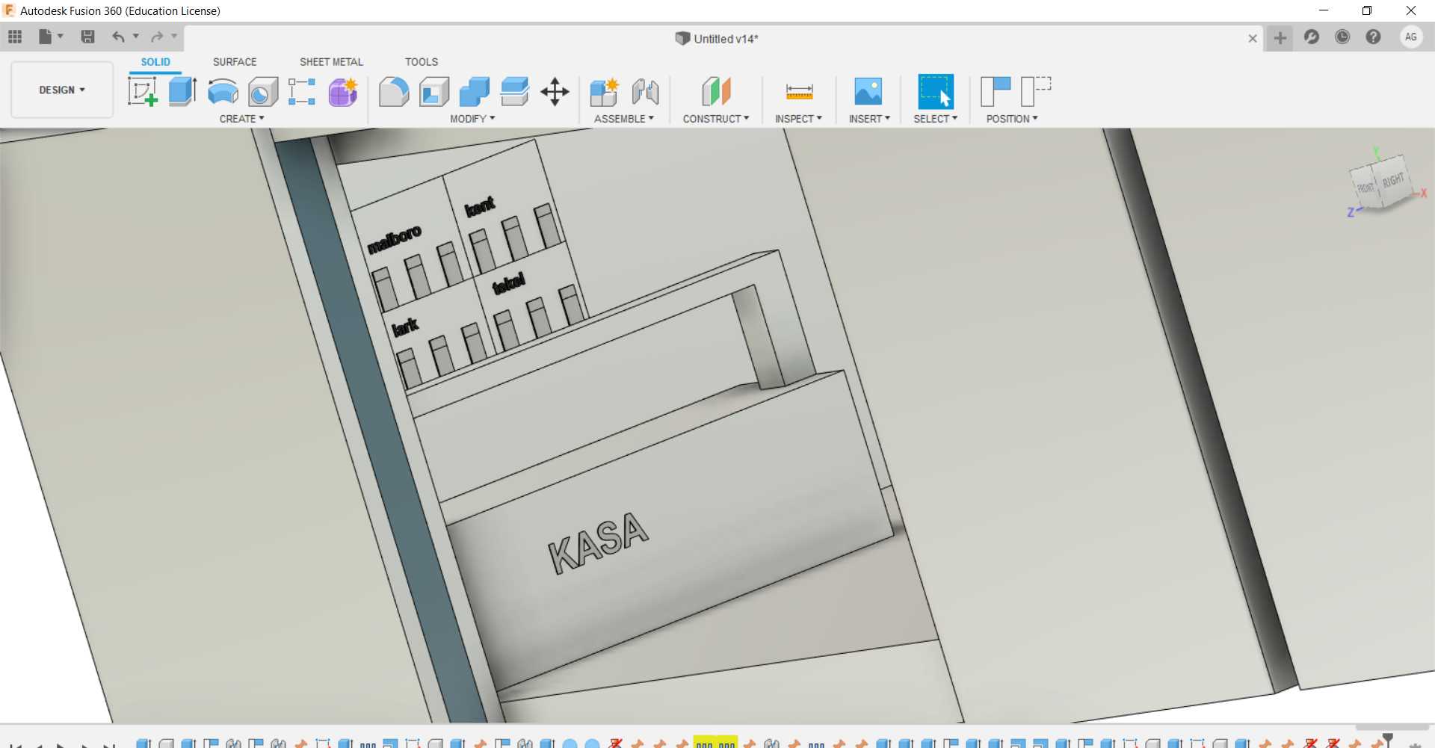Select the Capture Position icon
The height and width of the screenshot is (748, 1435).
pos(996,92)
